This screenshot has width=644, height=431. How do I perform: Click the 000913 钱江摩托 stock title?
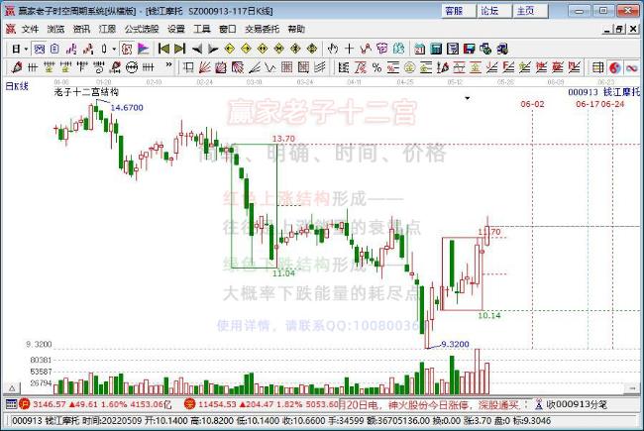point(603,92)
